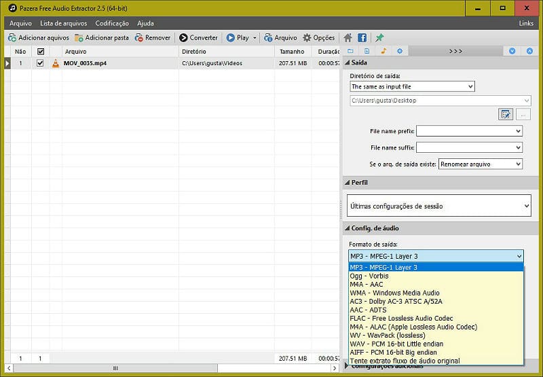This screenshot has height=377, width=543.
Task: Click the Diretório column header
Action: pos(227,51)
